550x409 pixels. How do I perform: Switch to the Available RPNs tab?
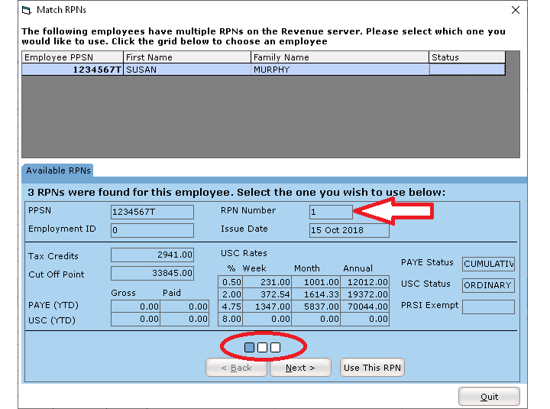tap(58, 170)
